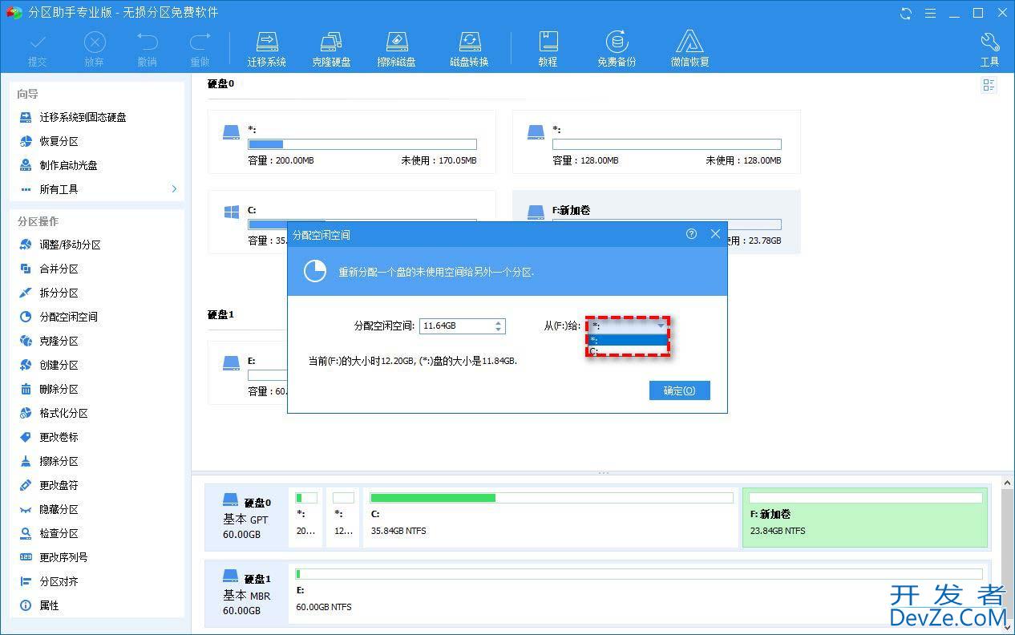Select the 硬盘1 基本 MBR disk entry
Image resolution: width=1015 pixels, height=635 pixels.
tap(247, 593)
